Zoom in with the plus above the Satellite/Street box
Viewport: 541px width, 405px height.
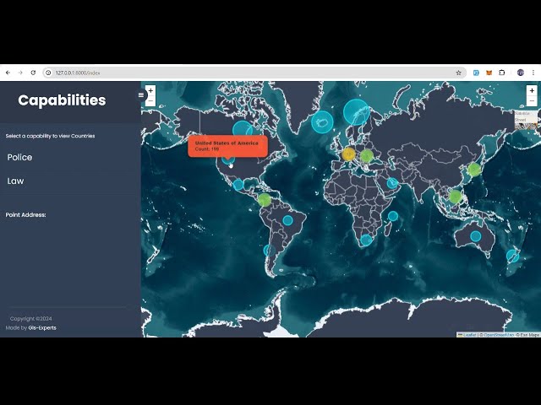click(532, 90)
